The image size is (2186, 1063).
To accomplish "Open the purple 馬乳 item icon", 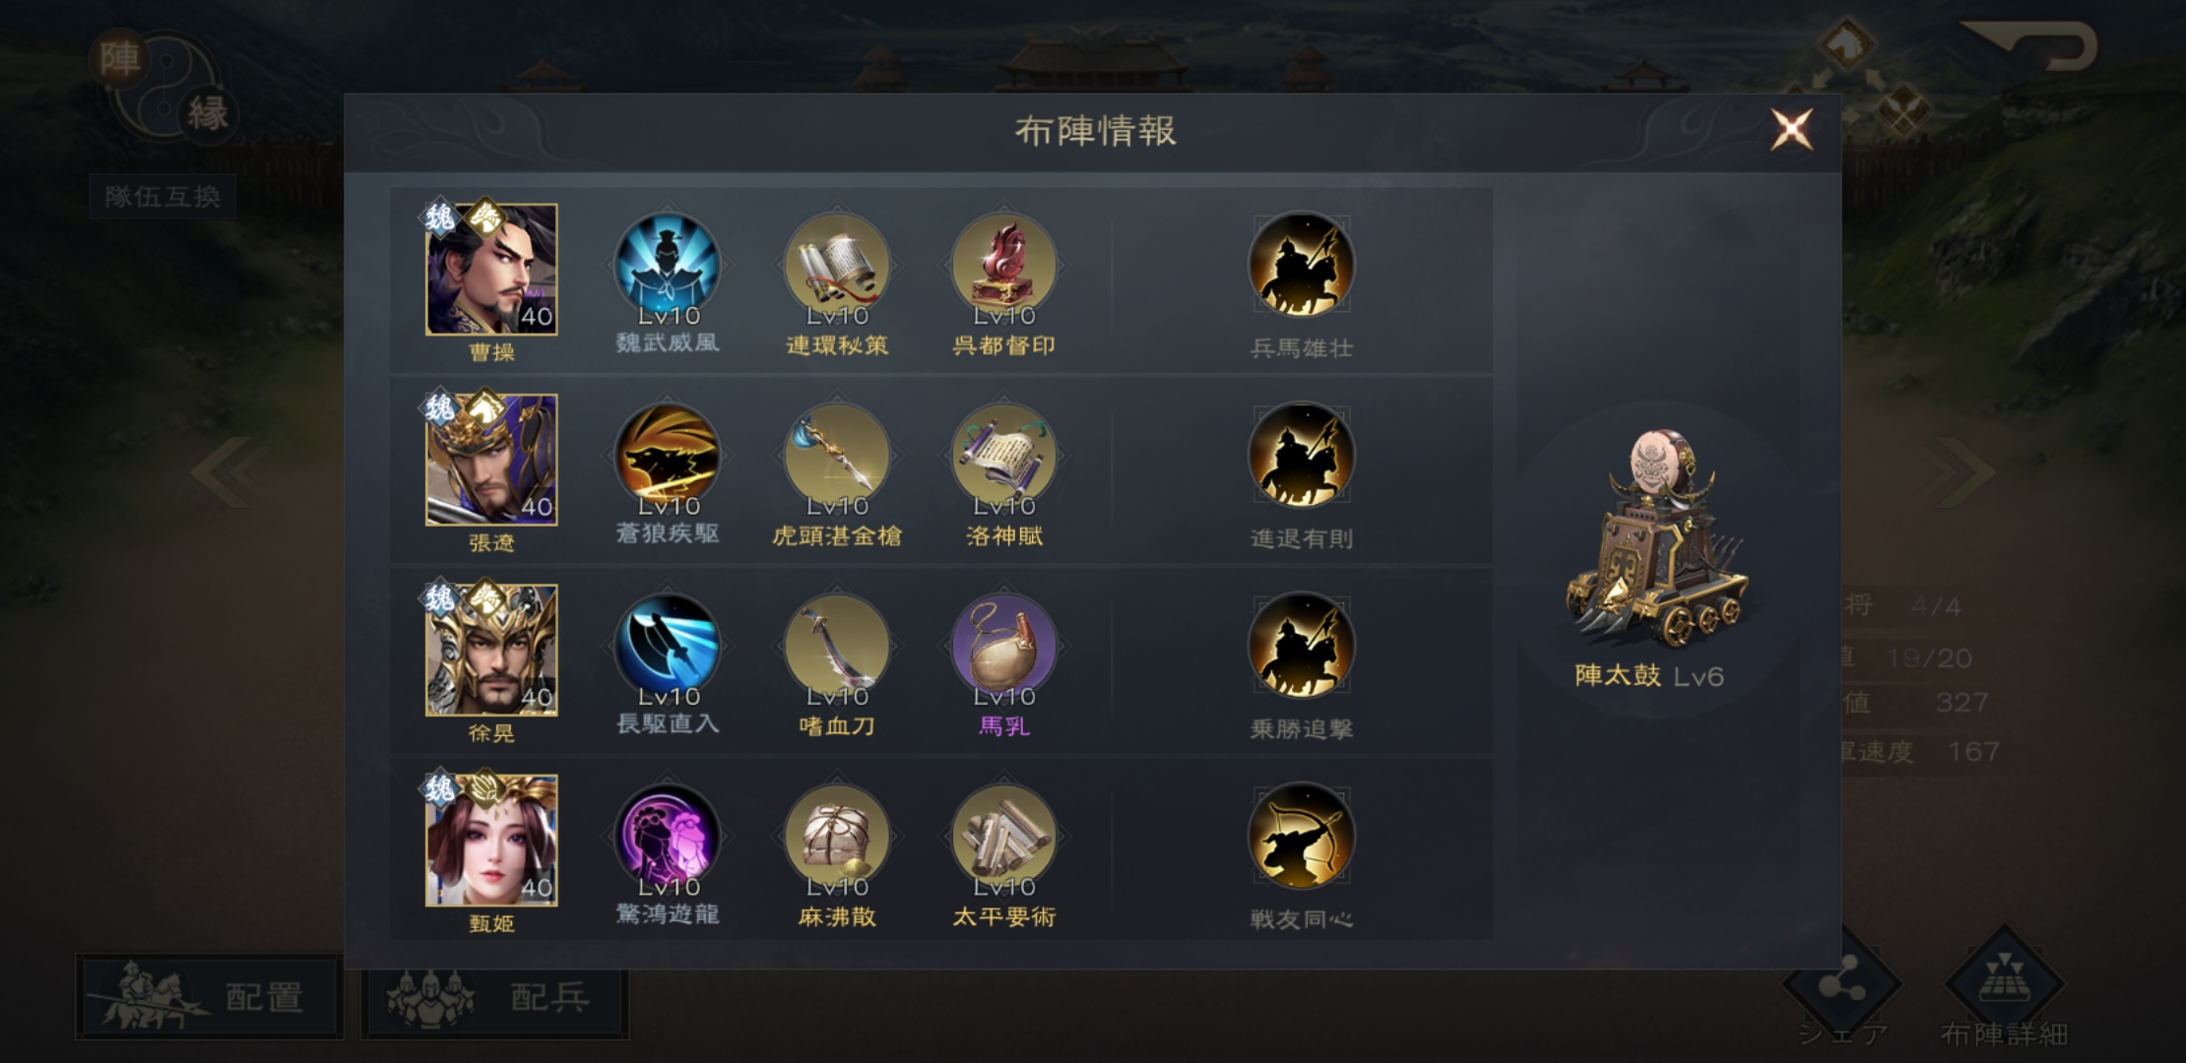I will point(1004,647).
